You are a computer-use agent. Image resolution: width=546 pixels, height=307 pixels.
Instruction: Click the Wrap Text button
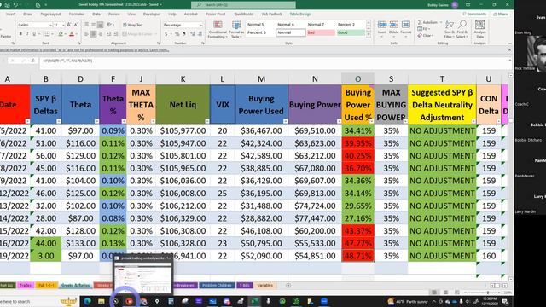[133, 25]
